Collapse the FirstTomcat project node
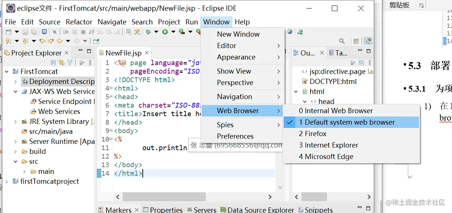The width and height of the screenshot is (452, 213). (7, 71)
